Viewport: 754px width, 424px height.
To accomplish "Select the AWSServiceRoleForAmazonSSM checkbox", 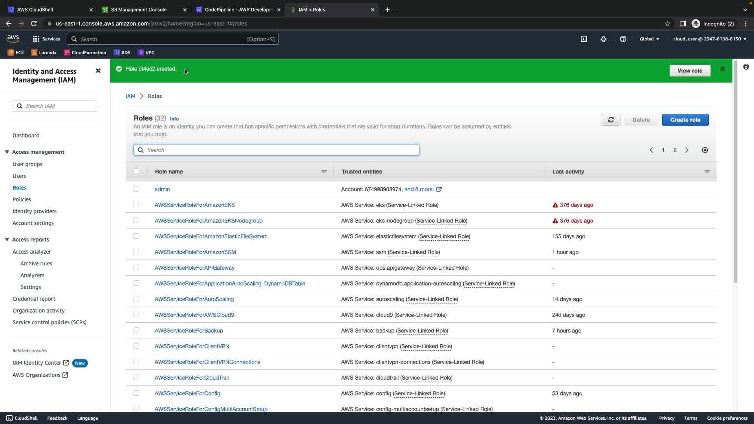I will click(x=136, y=252).
